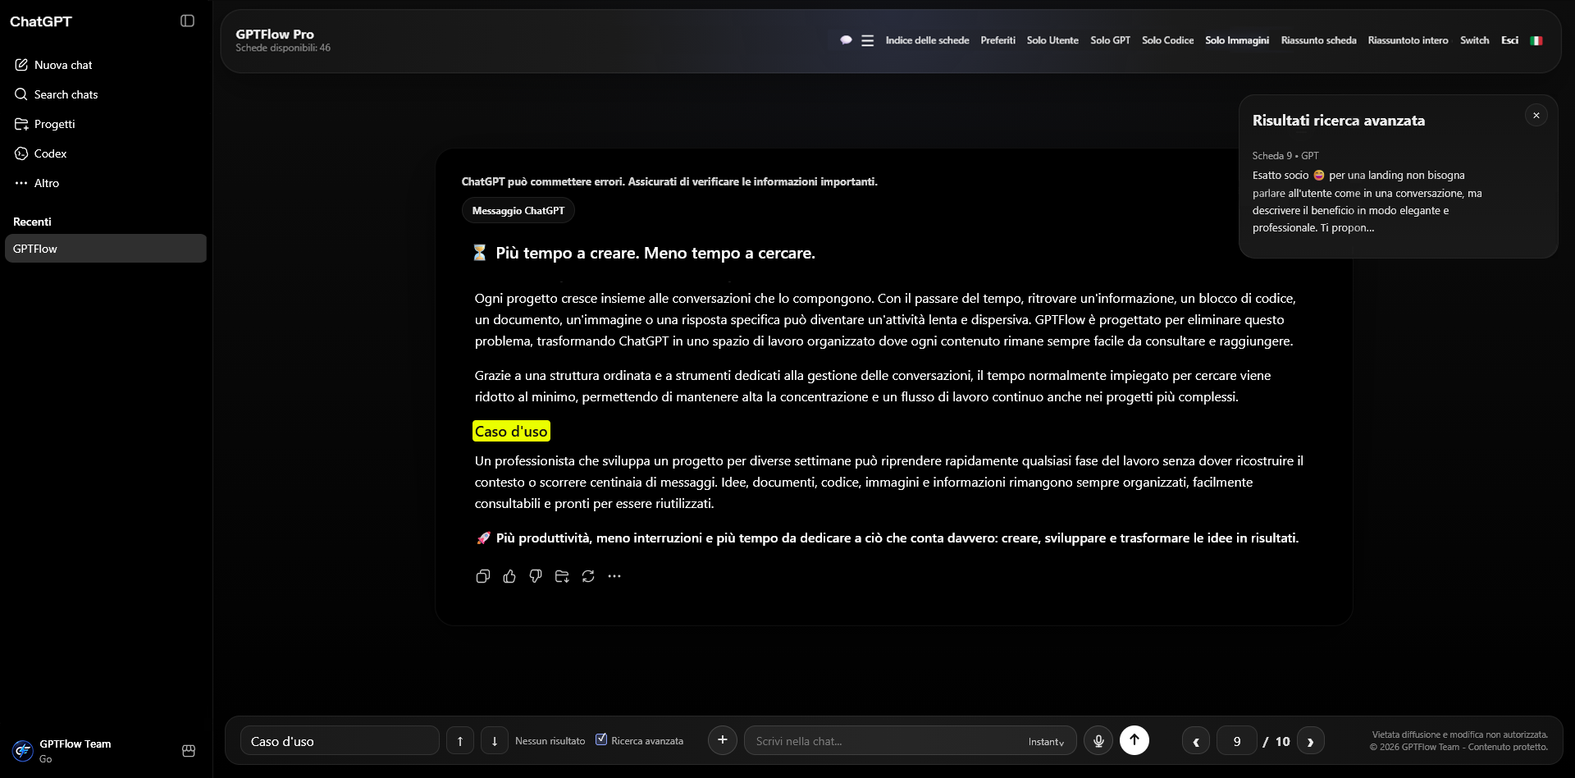This screenshot has width=1575, height=778.
Task: Click the Switch button
Action: click(x=1474, y=40)
